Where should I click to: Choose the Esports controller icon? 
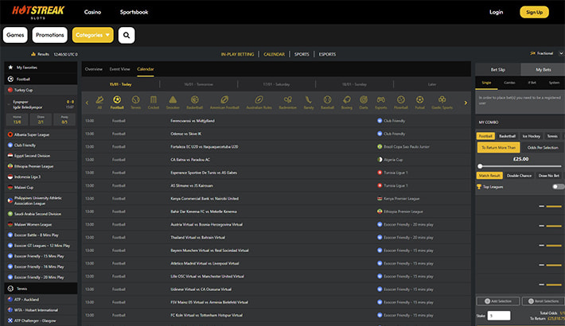pos(380,102)
